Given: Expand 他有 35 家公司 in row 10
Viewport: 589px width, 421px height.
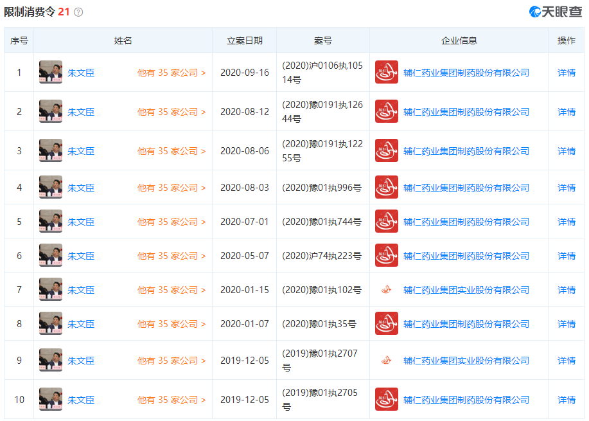Looking at the screenshot, I should (x=171, y=400).
